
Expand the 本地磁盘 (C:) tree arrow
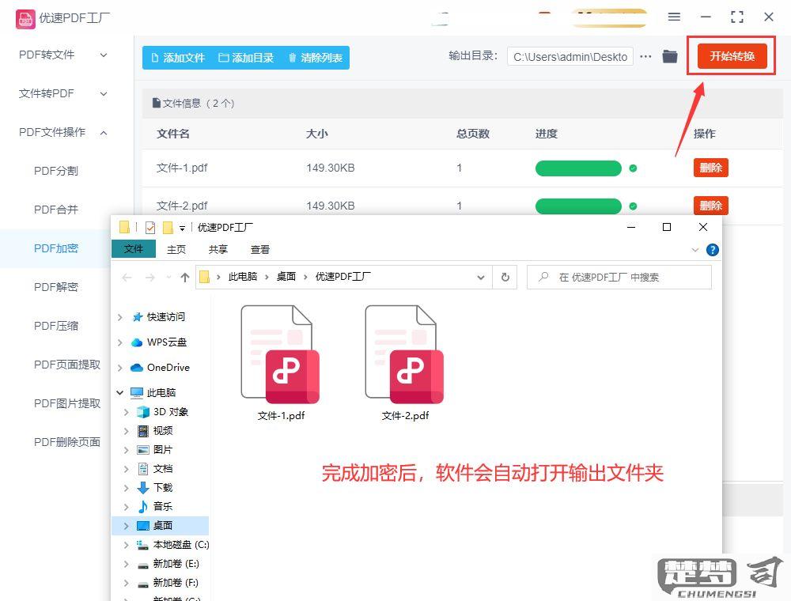click(x=126, y=545)
